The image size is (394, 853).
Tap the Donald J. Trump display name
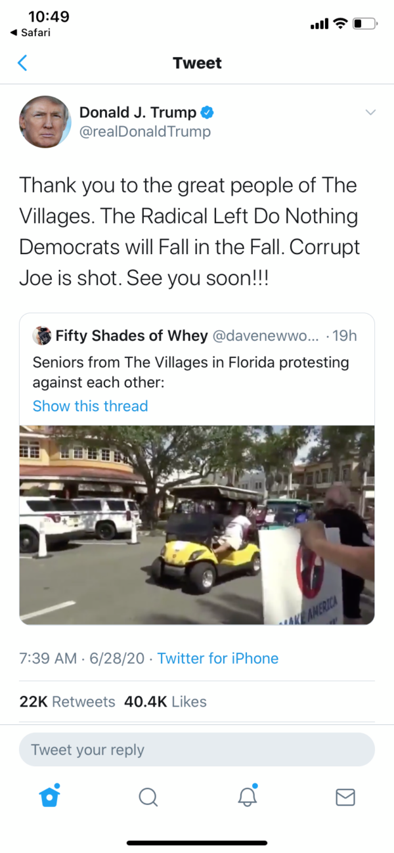click(x=137, y=112)
